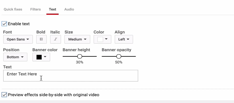Viewport: 234px width, 103px height.
Task: Click the black banner color swatch
Action: click(39, 57)
